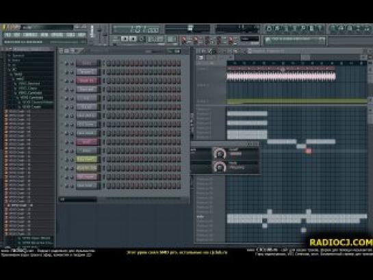Open the FILE menu
This screenshot has width=373, height=280.
(x=8, y=35)
